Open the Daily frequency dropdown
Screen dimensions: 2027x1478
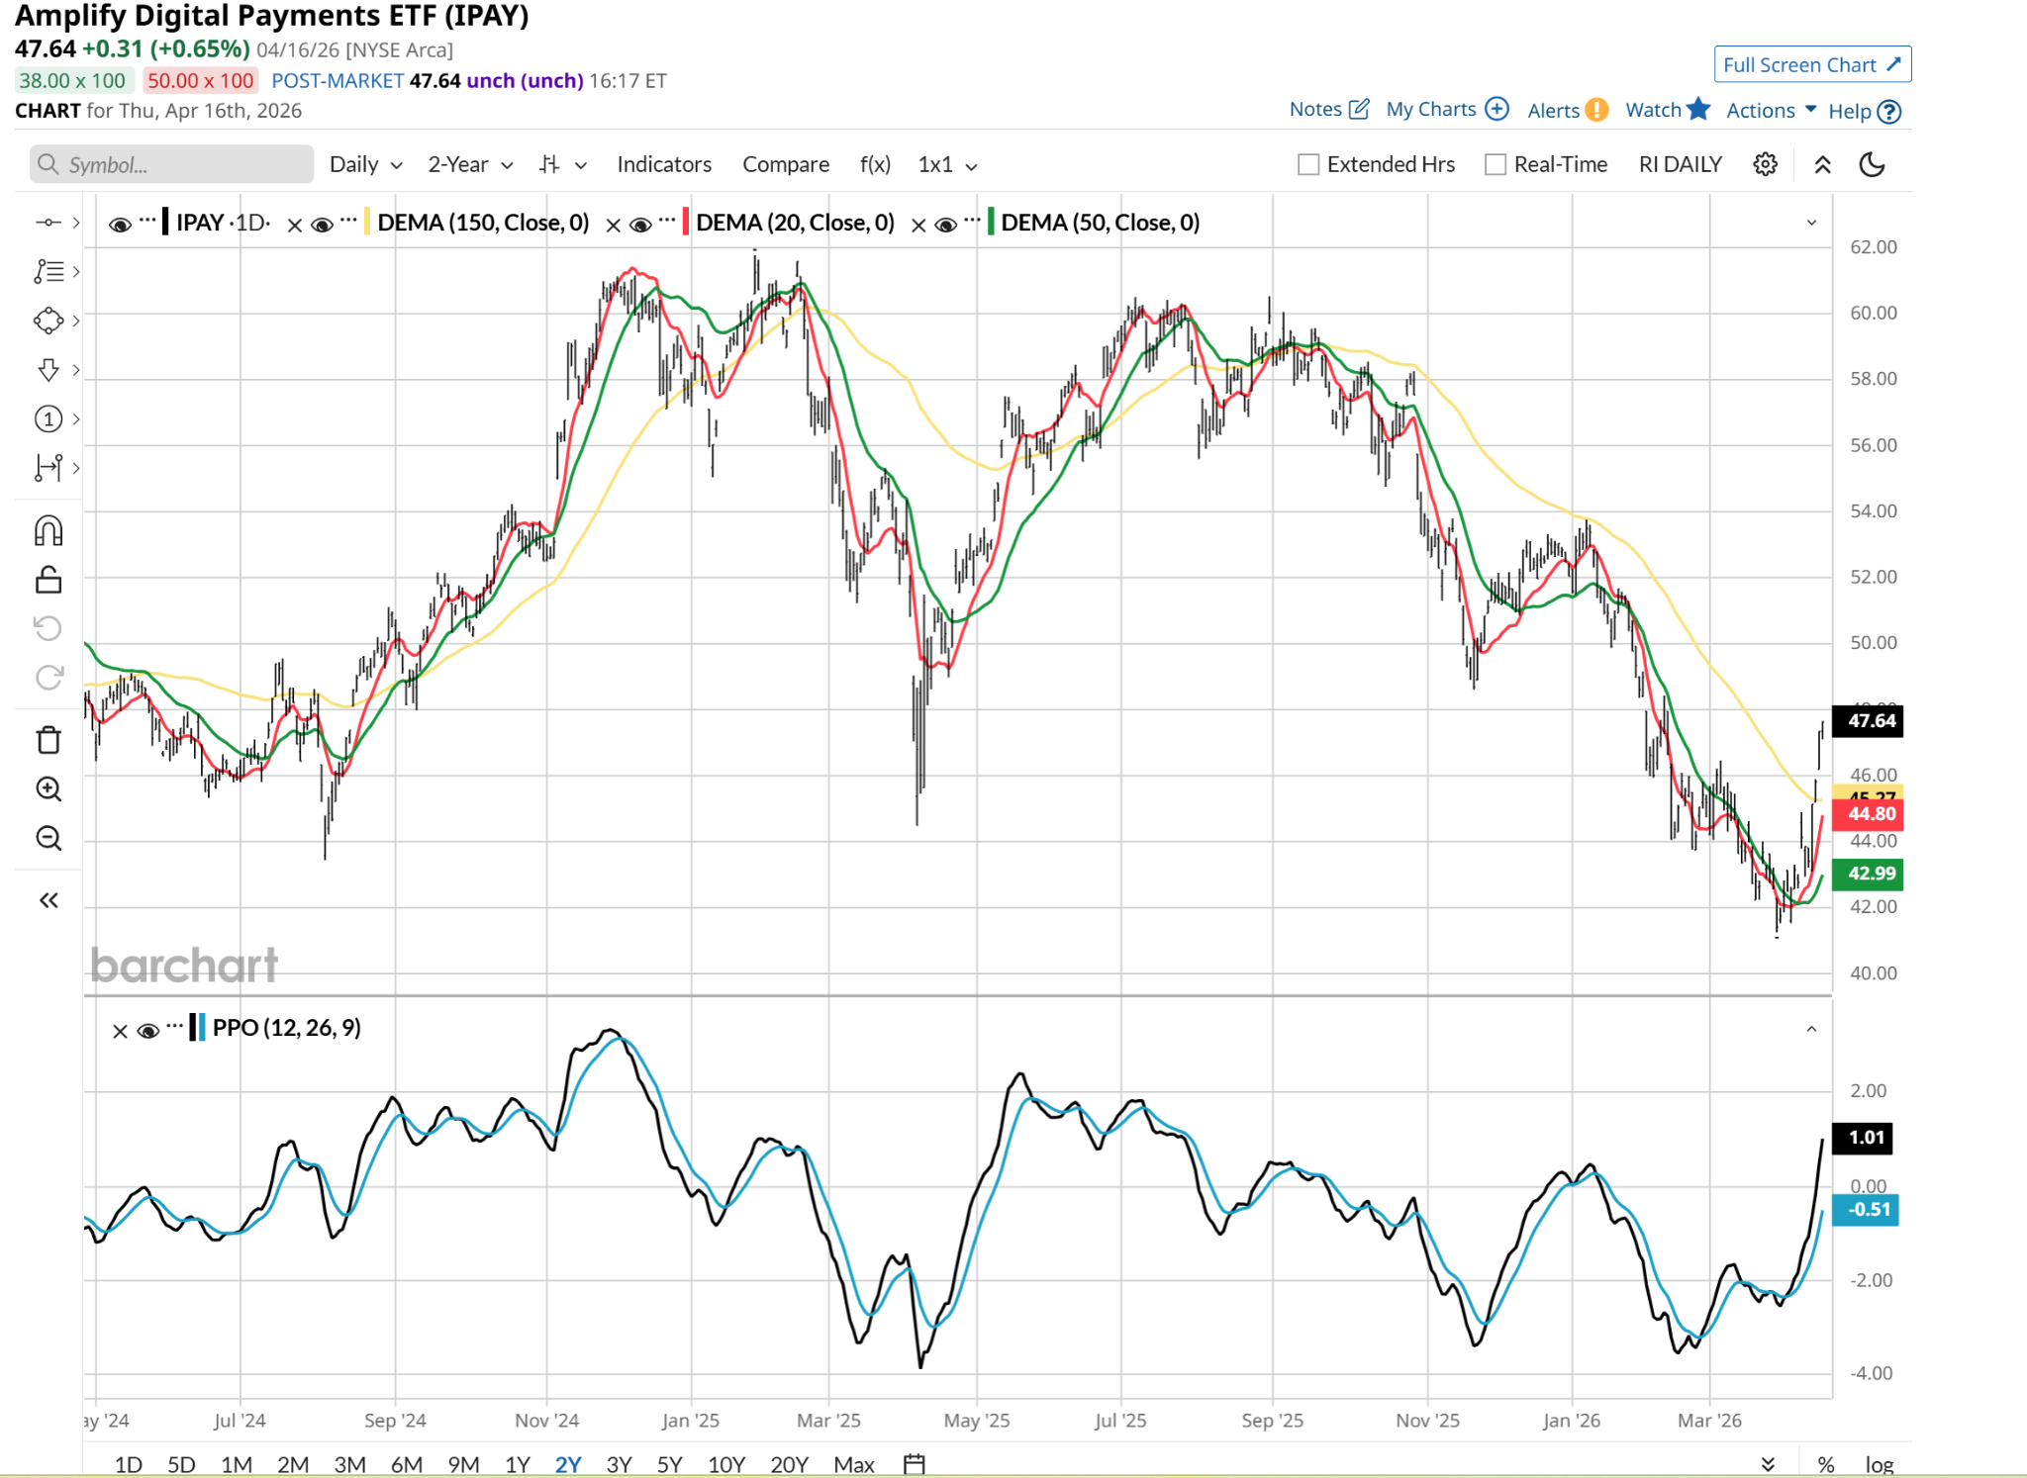pos(365,164)
